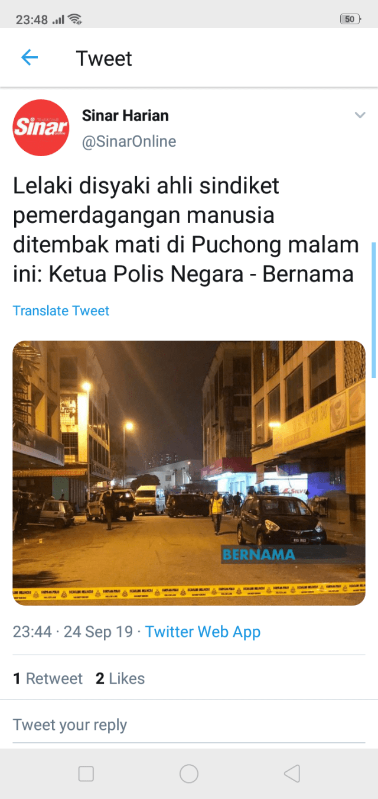This screenshot has width=378, height=799.
Task: Open the Bernama crime scene photo
Action: tap(189, 473)
